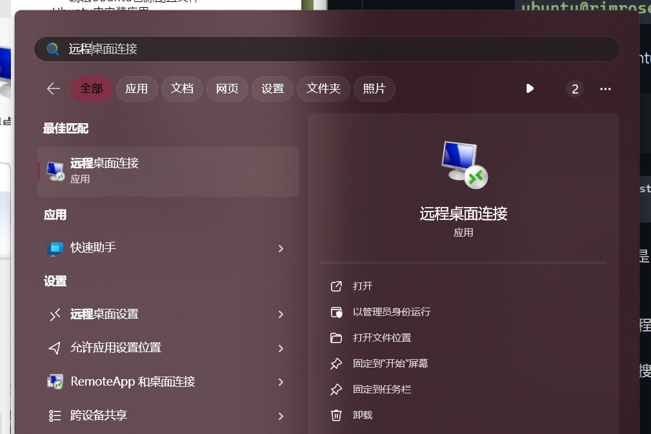Screen dimensions: 651x434
Task: Open 跨设备共享 settings result
Action: pyautogui.click(x=168, y=415)
